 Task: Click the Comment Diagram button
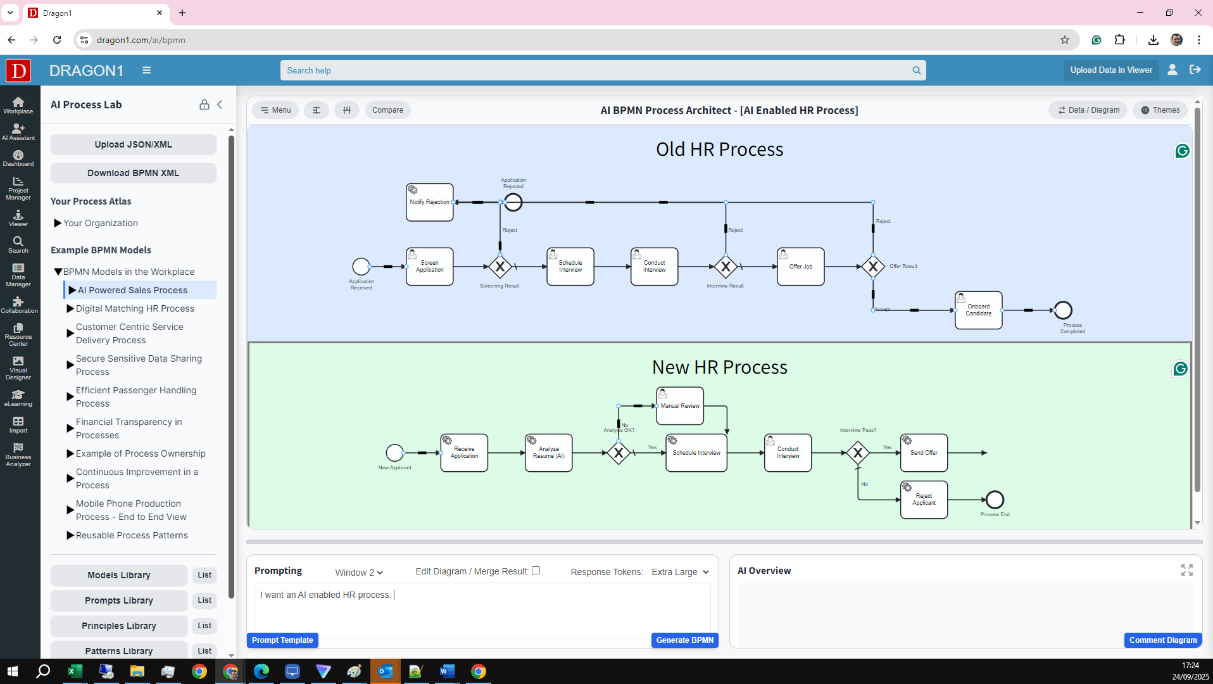(x=1163, y=640)
